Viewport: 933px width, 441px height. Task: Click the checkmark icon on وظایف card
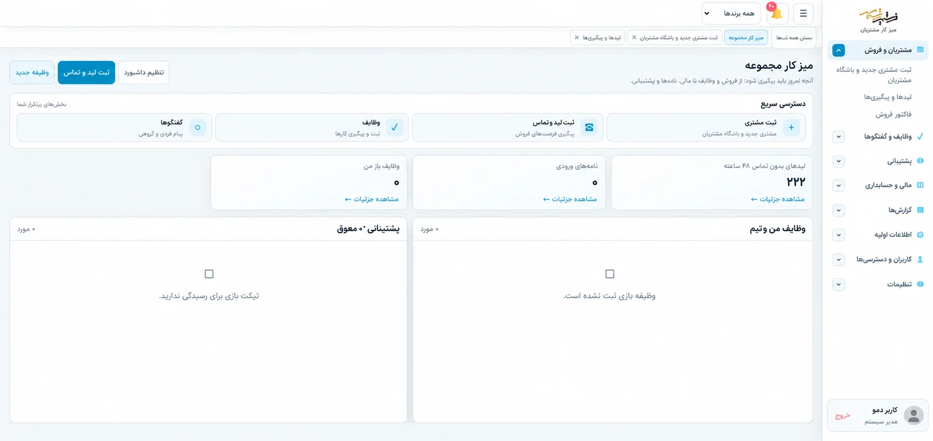click(395, 127)
